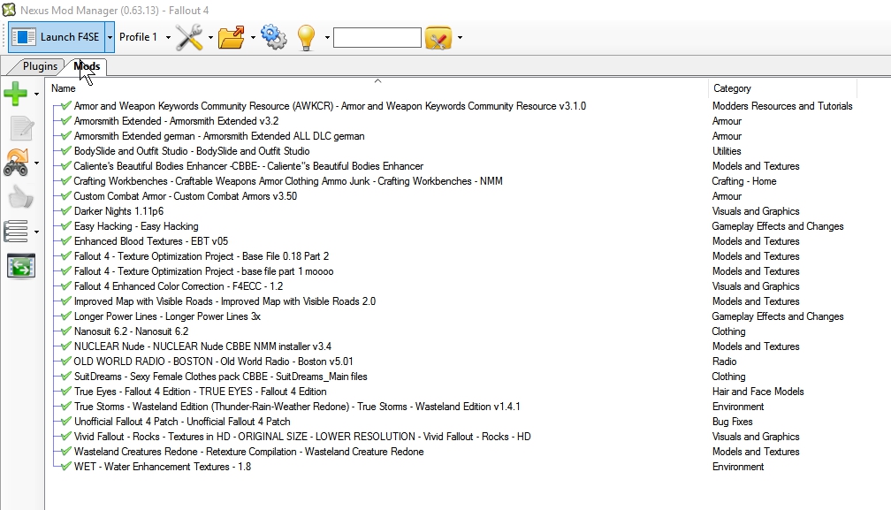The image size is (891, 510).
Task: Select Enhanced Blood Textures - EBT v05 row
Action: click(x=150, y=240)
